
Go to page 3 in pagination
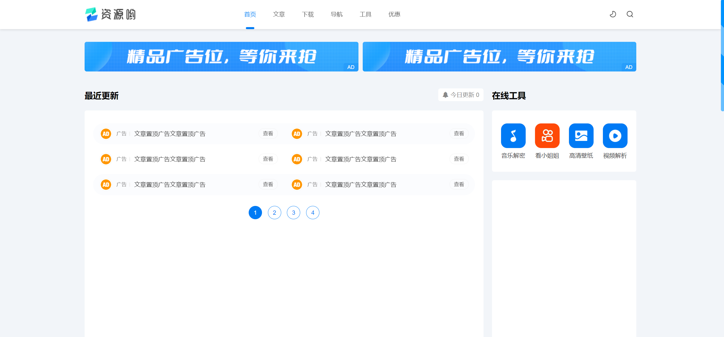point(293,212)
